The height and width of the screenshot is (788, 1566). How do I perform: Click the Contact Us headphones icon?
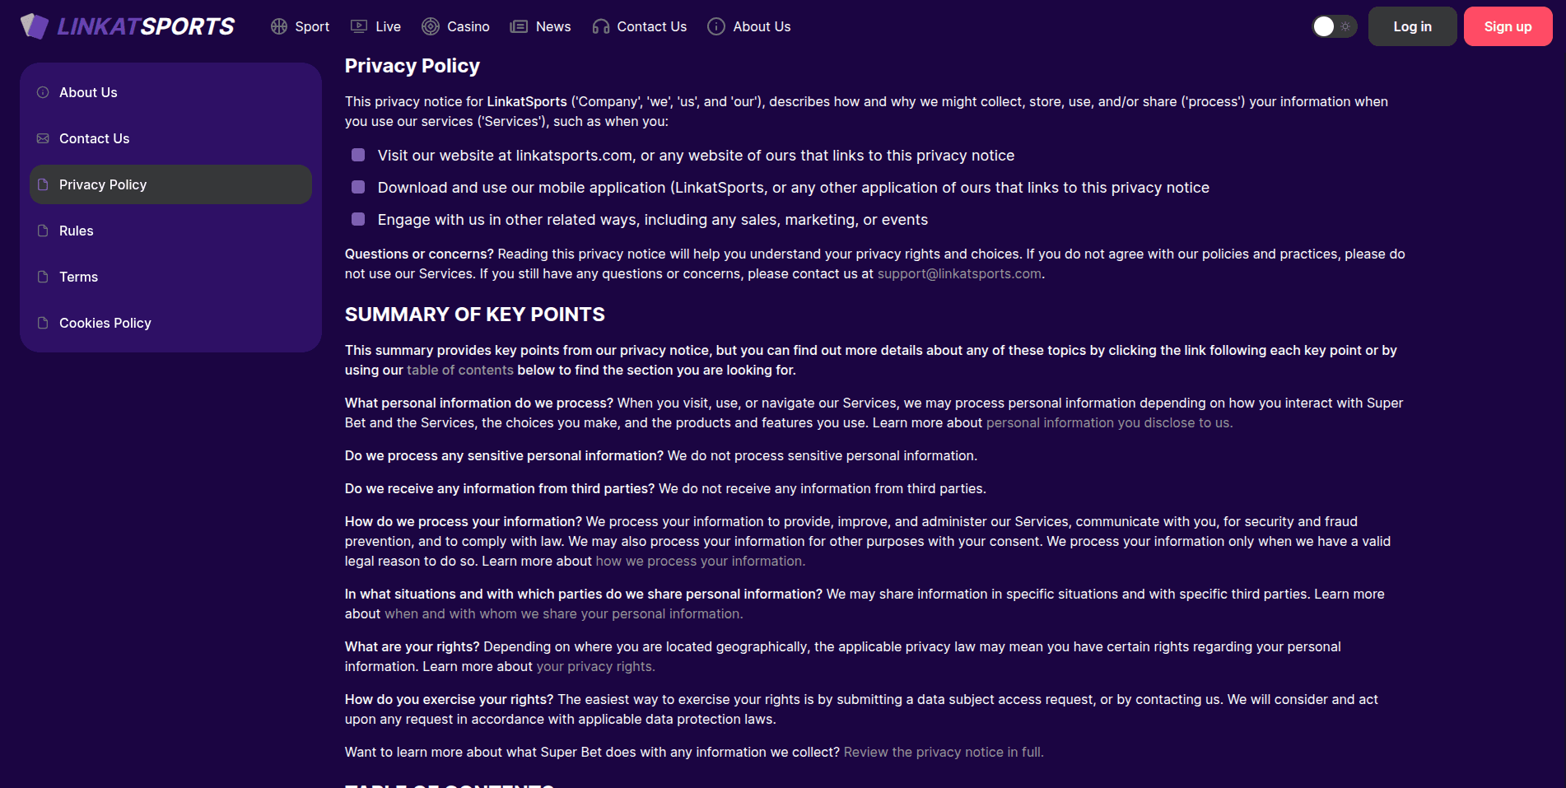pos(601,26)
